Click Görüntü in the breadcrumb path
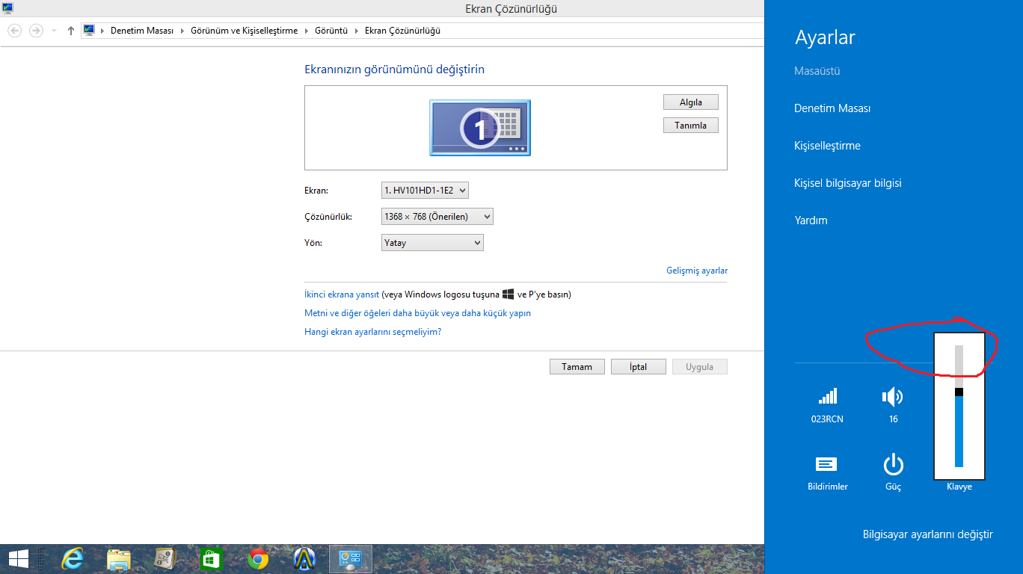Image resolution: width=1023 pixels, height=574 pixels. (331, 31)
